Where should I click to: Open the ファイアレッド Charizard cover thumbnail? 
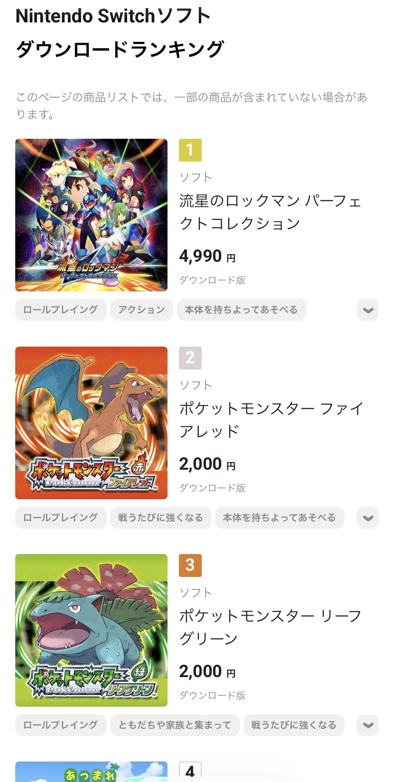coord(91,423)
